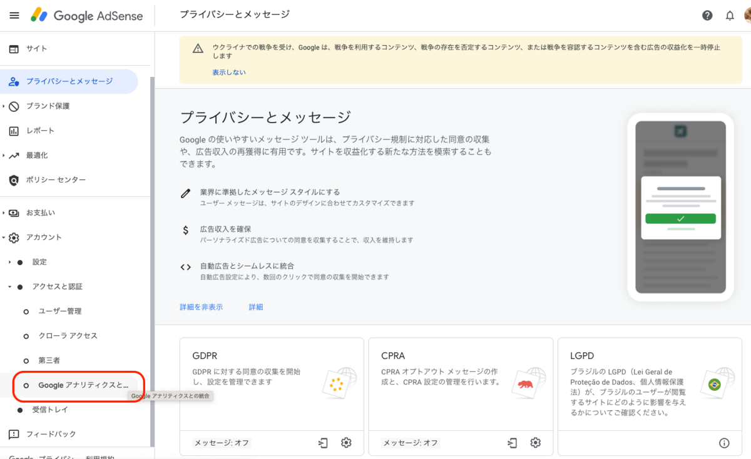The height and width of the screenshot is (459, 751).
Task: Click the CPRA メッセージ: オフ status
Action: click(x=411, y=443)
